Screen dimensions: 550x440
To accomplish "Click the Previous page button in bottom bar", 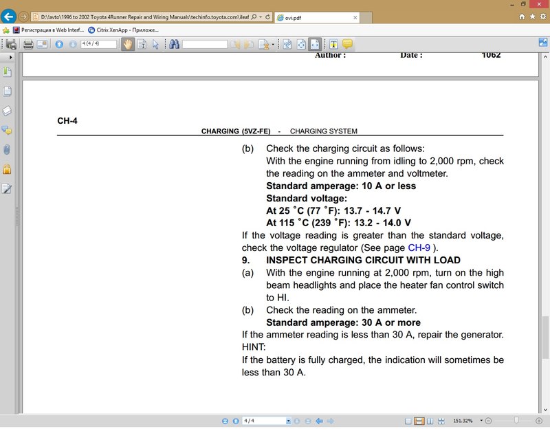I will tap(236, 421).
